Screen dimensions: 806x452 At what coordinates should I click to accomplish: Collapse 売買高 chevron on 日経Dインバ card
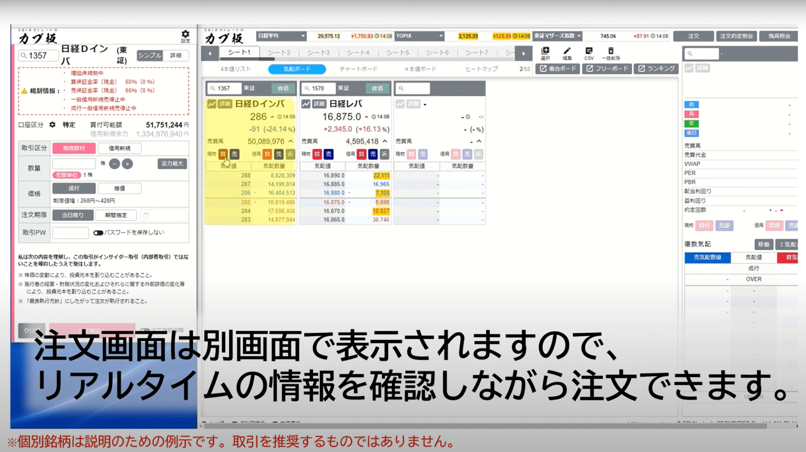[290, 141]
